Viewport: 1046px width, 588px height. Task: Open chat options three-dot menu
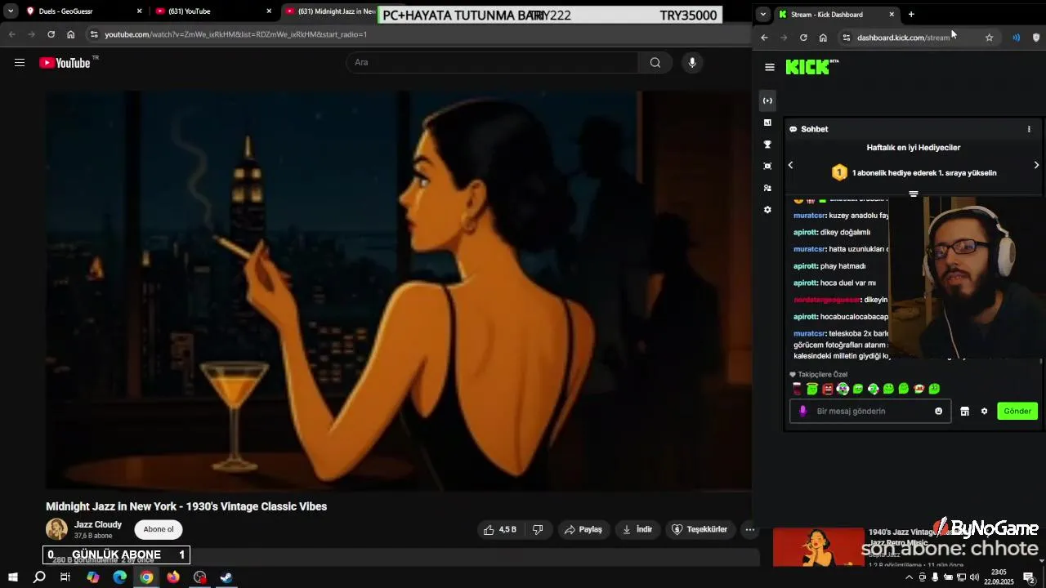(1029, 129)
